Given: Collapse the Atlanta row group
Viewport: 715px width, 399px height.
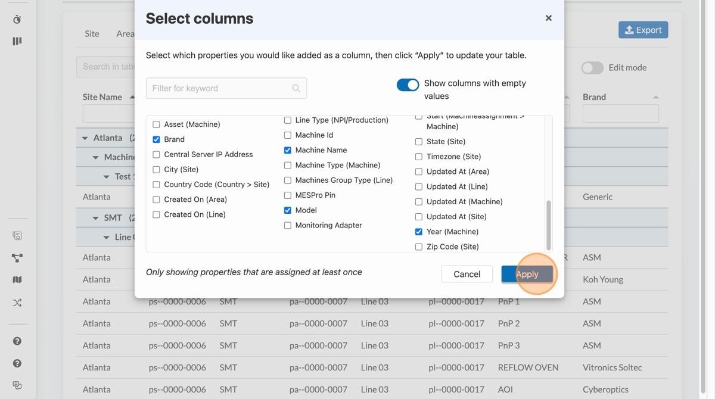Looking at the screenshot, I should point(84,138).
